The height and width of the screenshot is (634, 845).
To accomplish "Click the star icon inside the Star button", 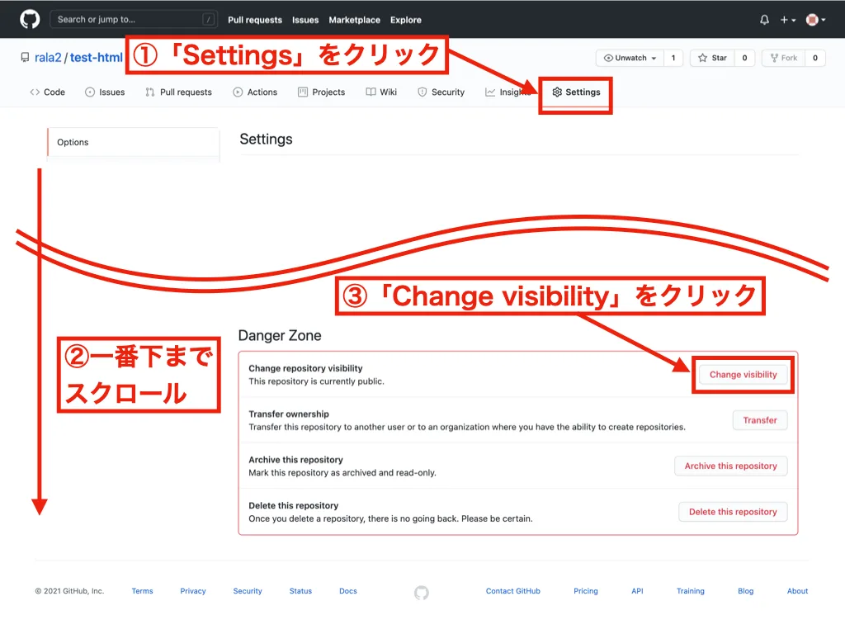I will (x=701, y=58).
